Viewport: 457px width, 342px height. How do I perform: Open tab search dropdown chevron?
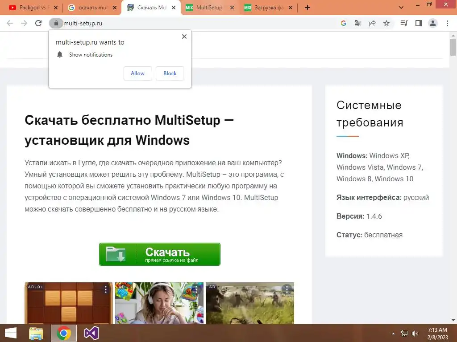[401, 8]
